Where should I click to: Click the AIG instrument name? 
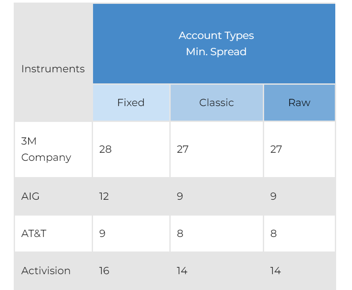click(30, 196)
